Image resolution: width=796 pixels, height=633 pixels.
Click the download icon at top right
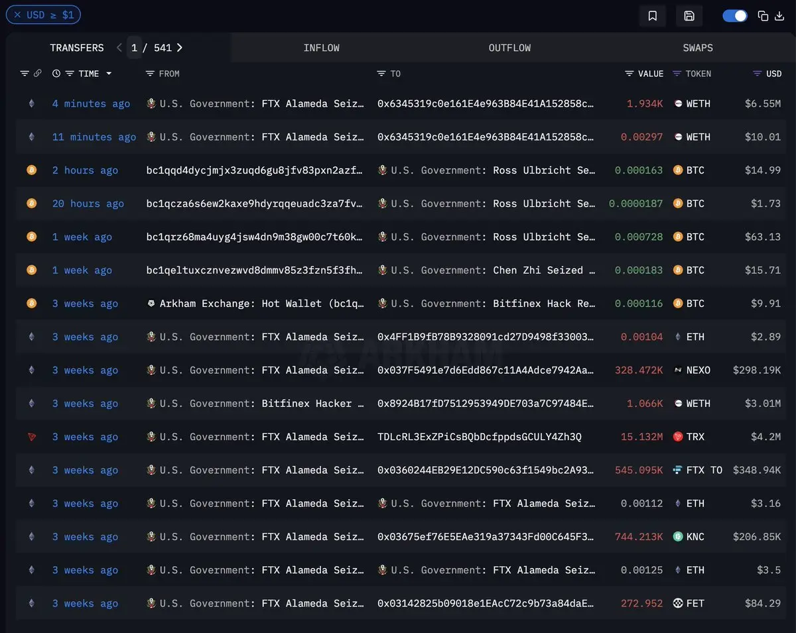coord(779,16)
